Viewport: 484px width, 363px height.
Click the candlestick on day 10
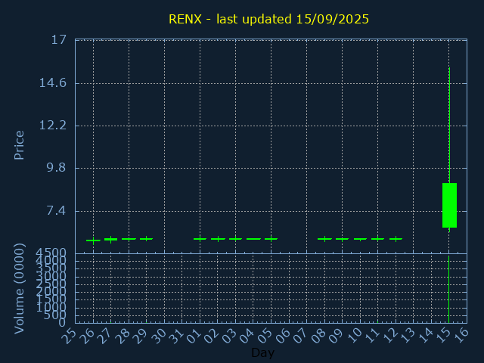point(360,239)
